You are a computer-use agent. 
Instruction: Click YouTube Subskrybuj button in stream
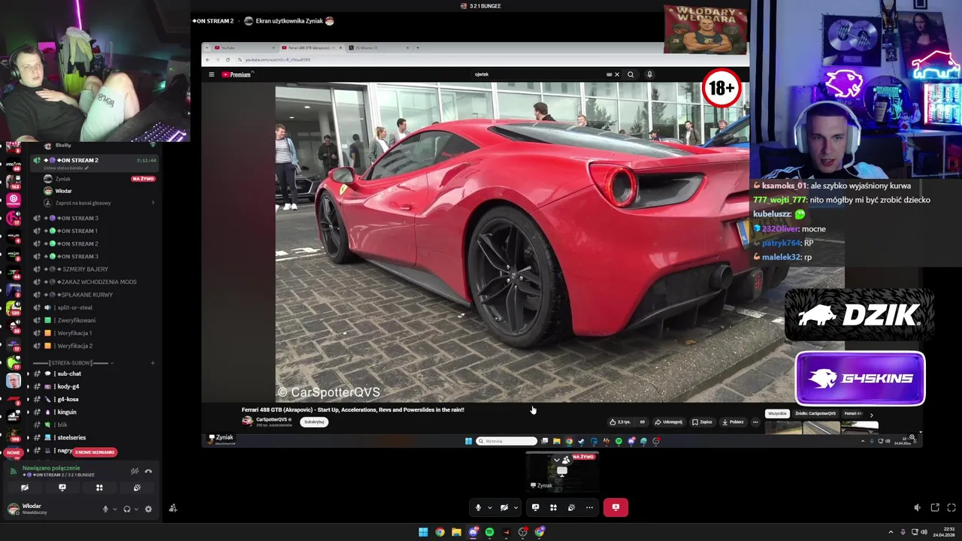[314, 422]
